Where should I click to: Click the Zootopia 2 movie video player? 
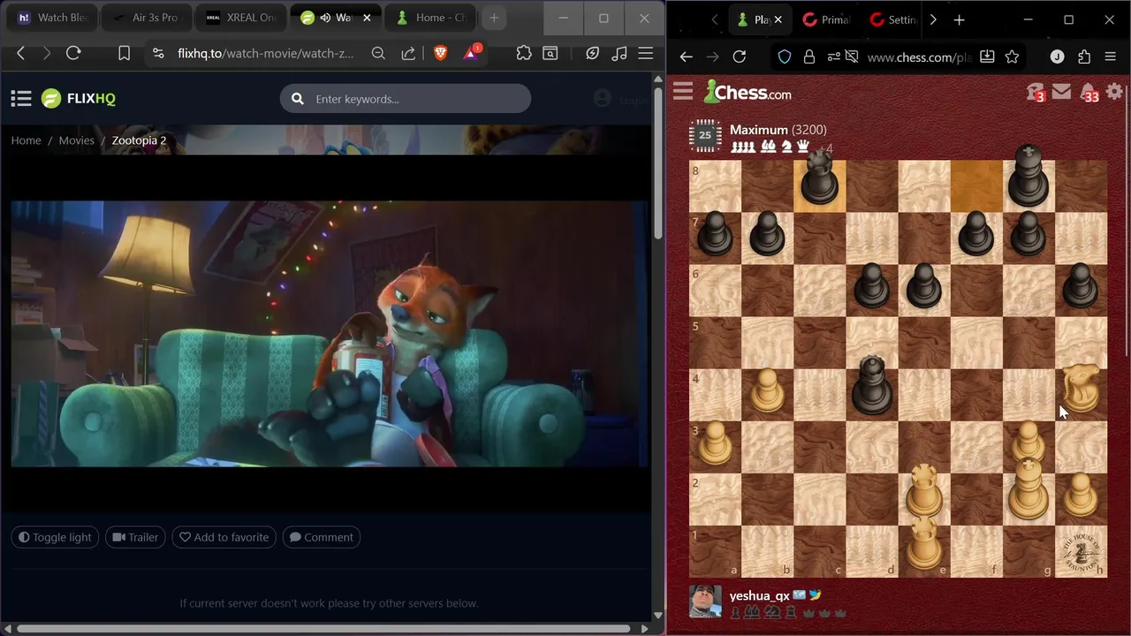330,334
